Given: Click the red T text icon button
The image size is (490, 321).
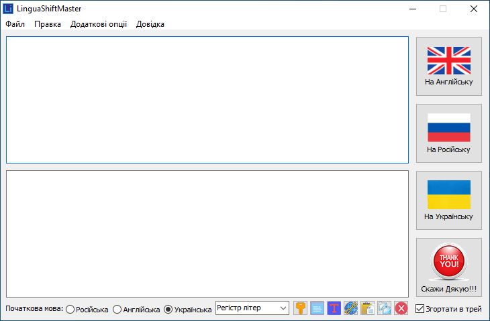Looking at the screenshot, I should [x=334, y=308].
